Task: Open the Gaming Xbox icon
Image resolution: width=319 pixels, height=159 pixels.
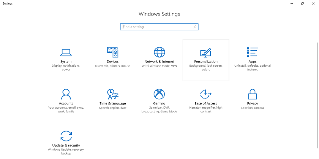Action: [x=159, y=94]
